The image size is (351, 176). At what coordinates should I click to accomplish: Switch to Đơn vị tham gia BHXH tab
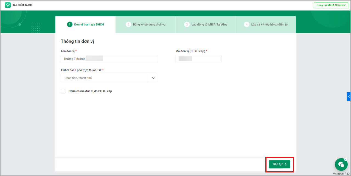point(89,25)
